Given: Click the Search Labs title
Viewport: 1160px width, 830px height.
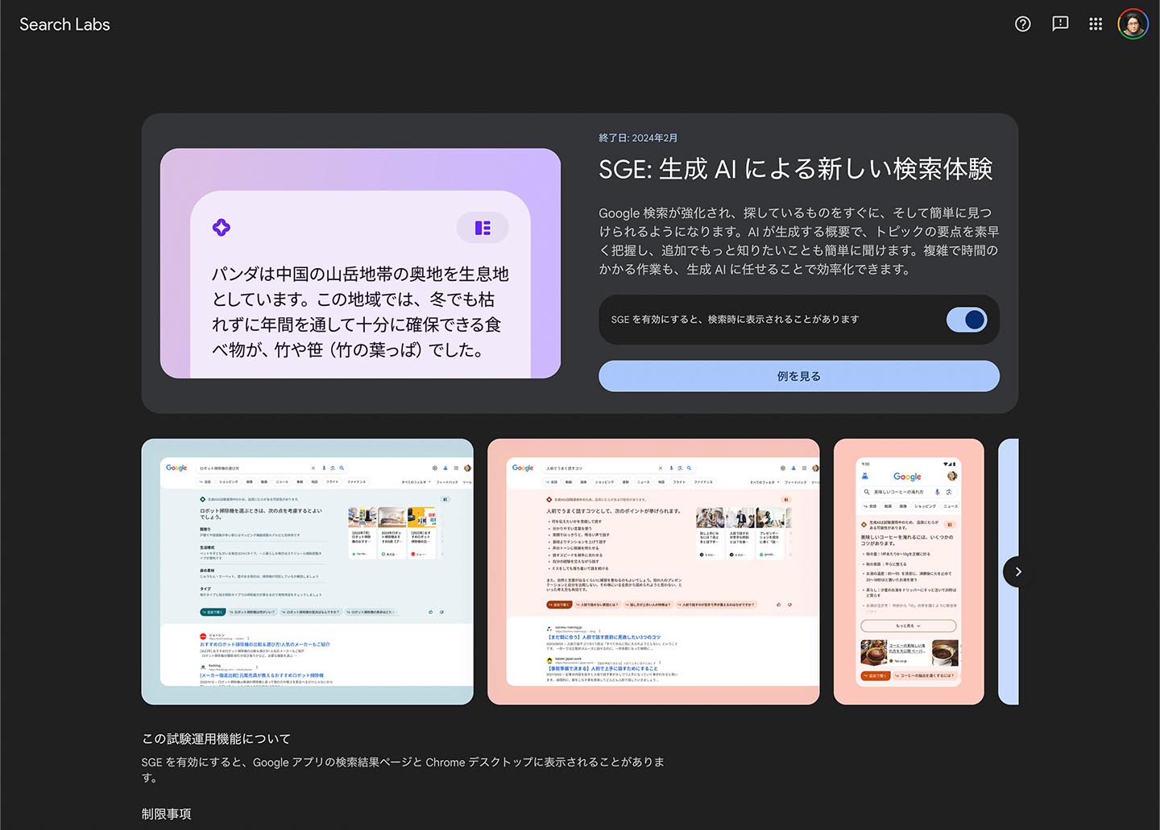Looking at the screenshot, I should 64,24.
